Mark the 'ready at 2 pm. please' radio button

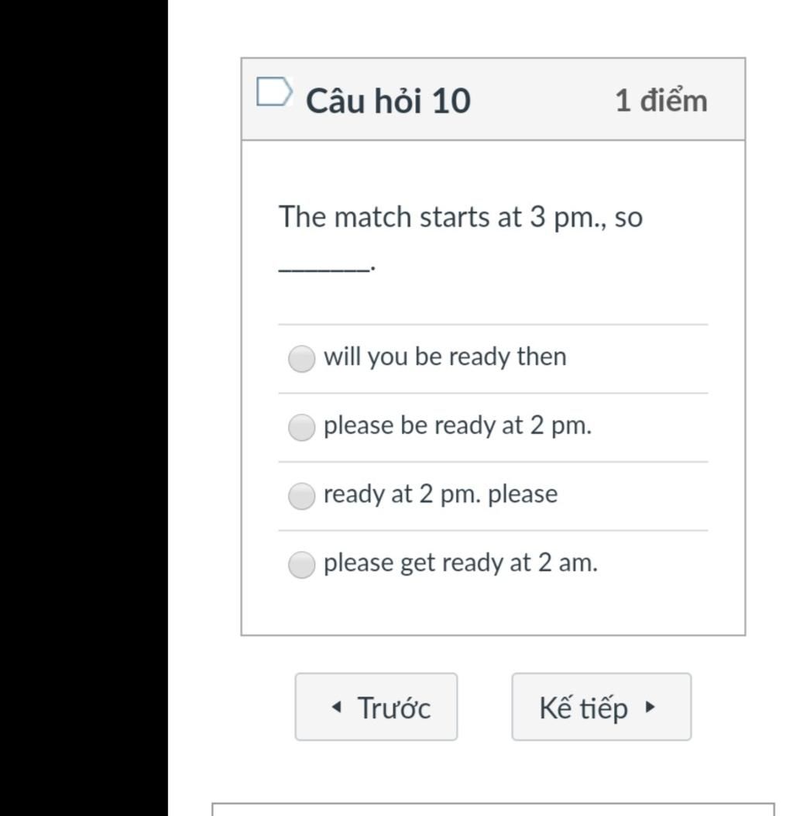click(301, 496)
